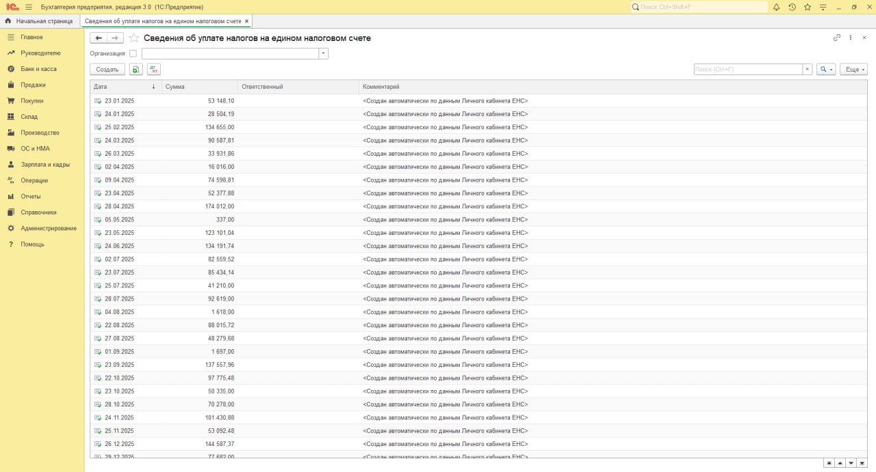The image size is (876, 472).
Task: Click the Создать button
Action: [107, 70]
